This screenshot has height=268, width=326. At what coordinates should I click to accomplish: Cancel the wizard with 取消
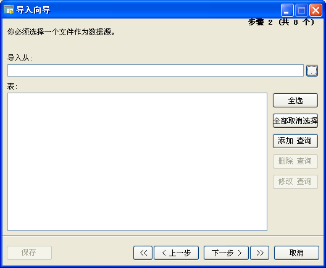[297, 253]
